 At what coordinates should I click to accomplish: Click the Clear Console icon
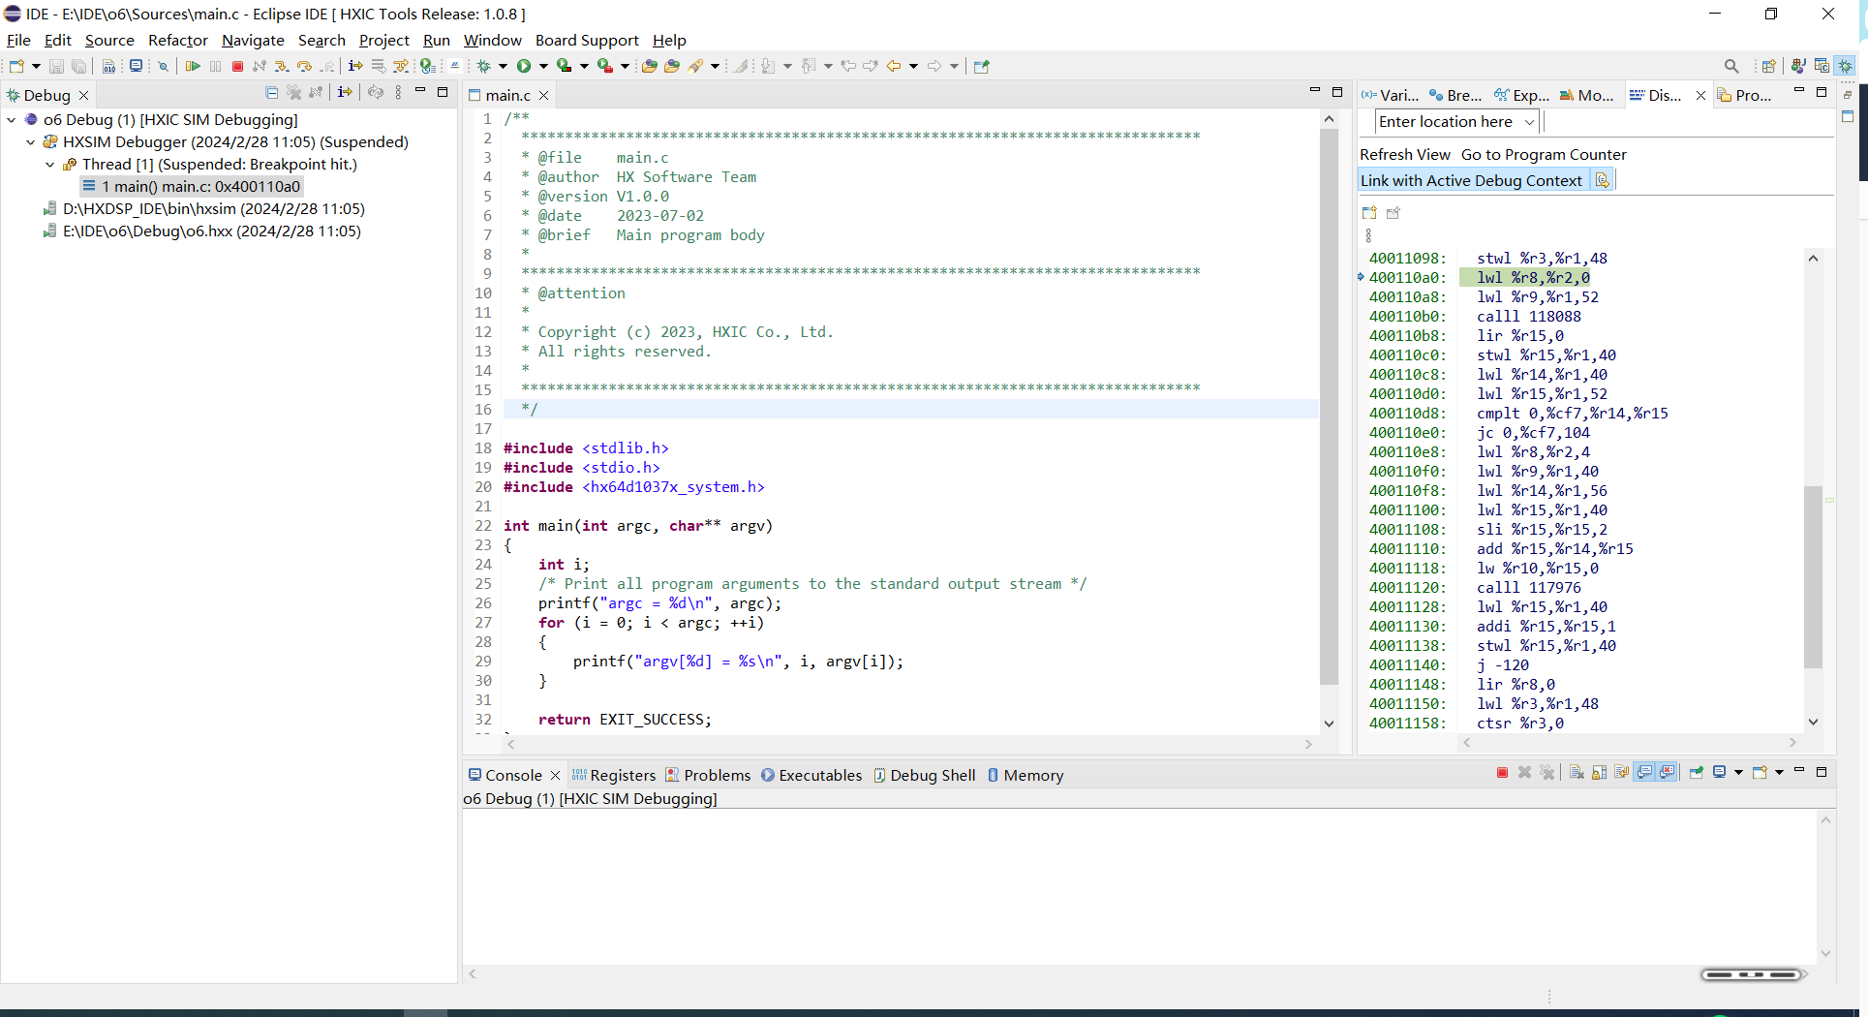(x=1577, y=772)
